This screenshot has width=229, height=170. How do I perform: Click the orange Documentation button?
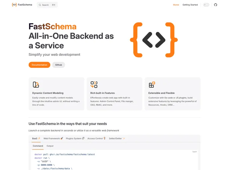39,65
